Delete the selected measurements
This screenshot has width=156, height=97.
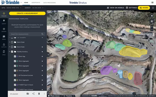(39, 94)
